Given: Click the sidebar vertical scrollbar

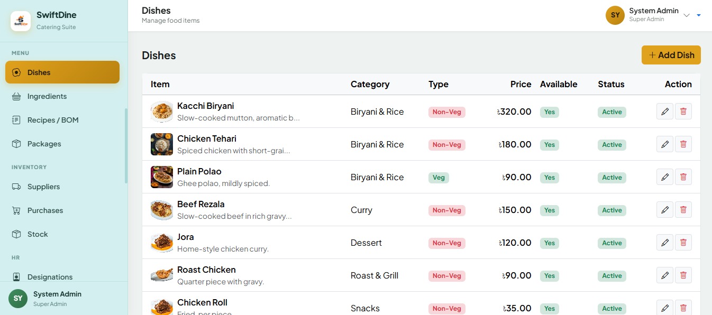Looking at the screenshot, I should [x=126, y=146].
